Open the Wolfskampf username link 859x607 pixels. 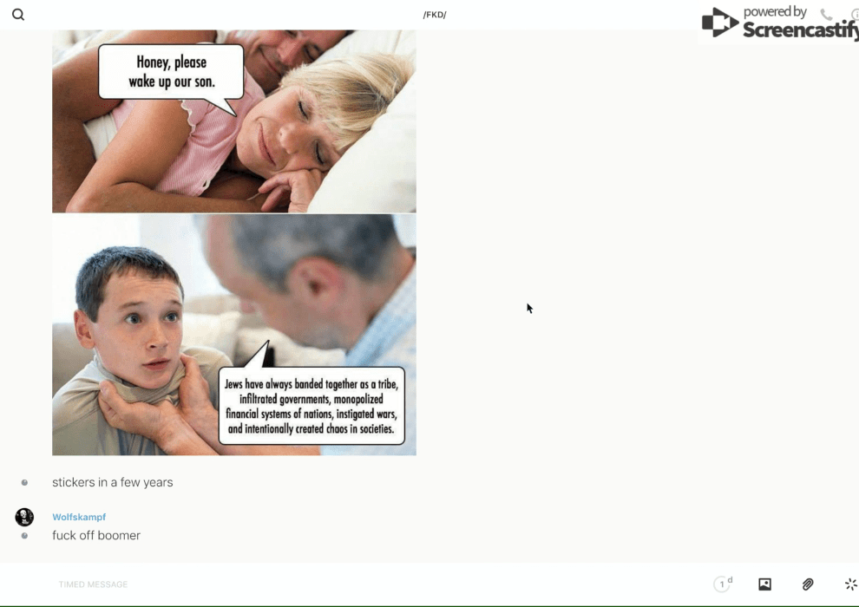(79, 517)
